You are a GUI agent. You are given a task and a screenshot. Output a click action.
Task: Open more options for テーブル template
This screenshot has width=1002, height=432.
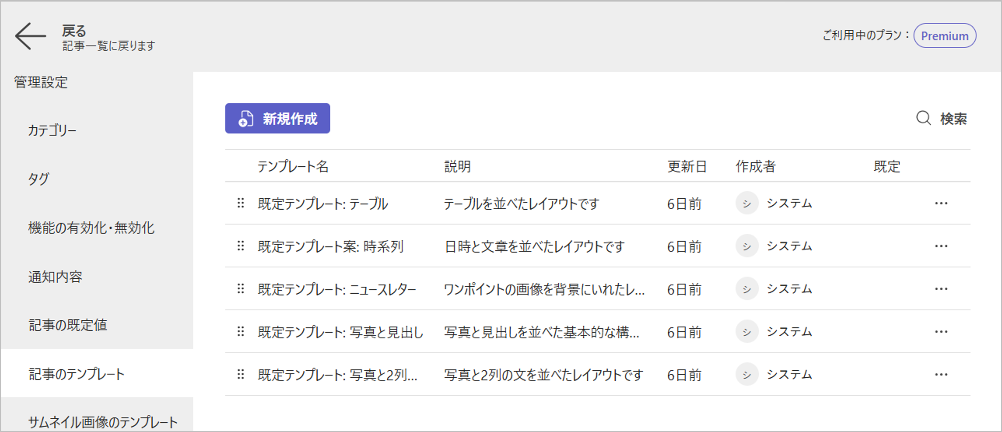[x=941, y=203]
